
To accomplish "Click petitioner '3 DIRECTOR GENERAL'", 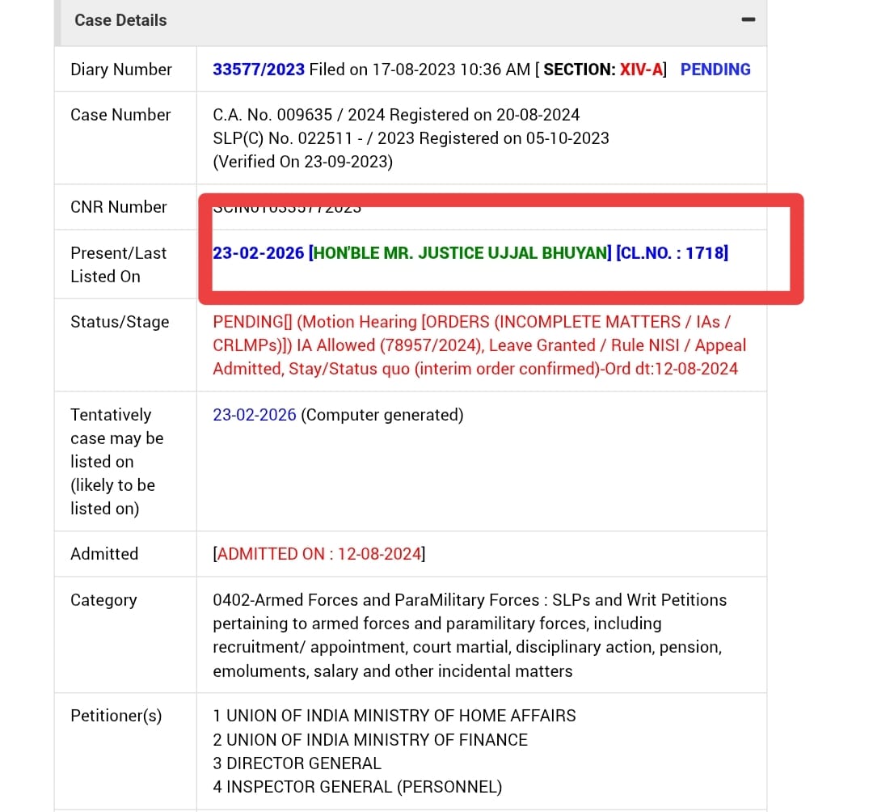I will click(297, 763).
